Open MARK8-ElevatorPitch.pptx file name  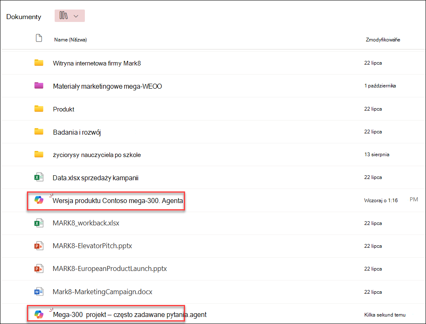(92, 246)
